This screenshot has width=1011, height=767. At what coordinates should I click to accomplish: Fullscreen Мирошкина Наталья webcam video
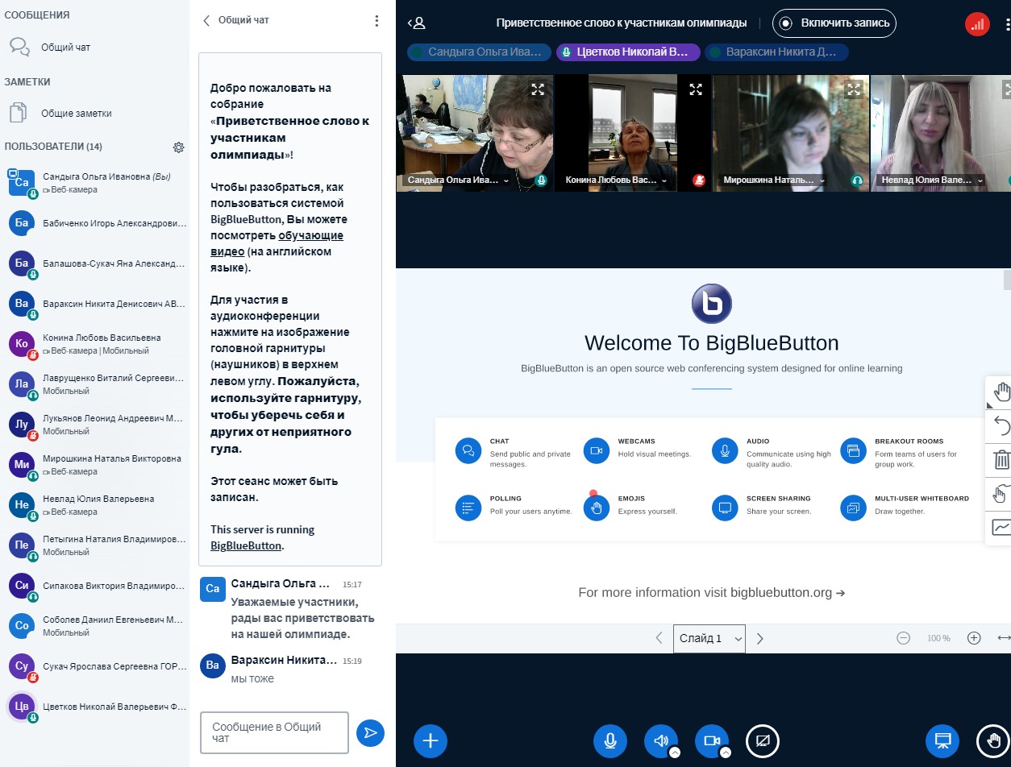854,89
